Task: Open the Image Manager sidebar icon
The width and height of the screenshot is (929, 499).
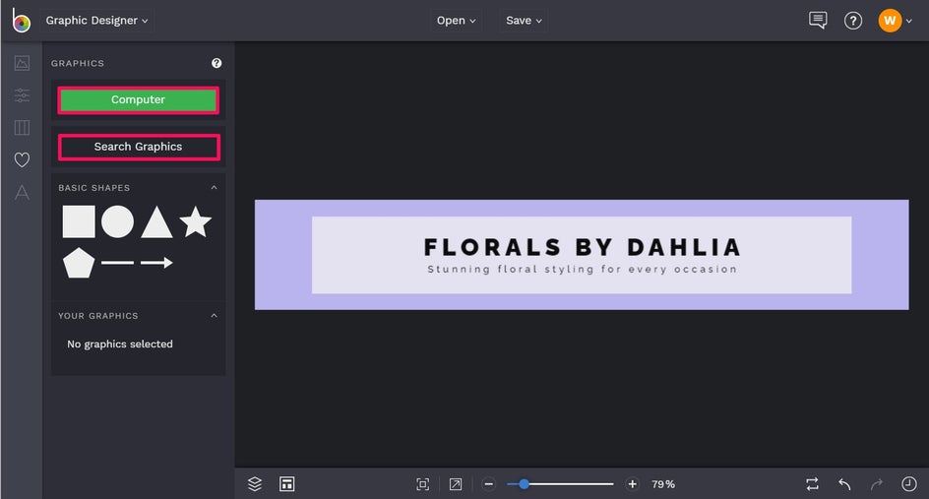Action: tap(22, 63)
